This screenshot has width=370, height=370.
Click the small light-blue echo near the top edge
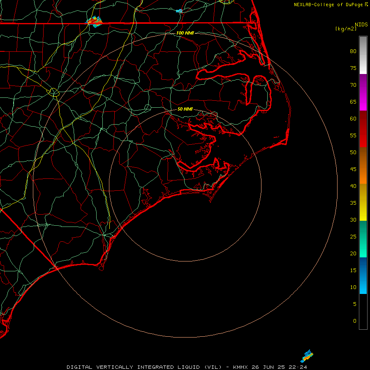pos(179,11)
